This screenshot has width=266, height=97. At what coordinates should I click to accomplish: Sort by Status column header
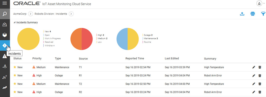pos(17,59)
